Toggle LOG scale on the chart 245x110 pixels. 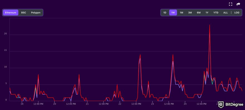[x=237, y=12]
